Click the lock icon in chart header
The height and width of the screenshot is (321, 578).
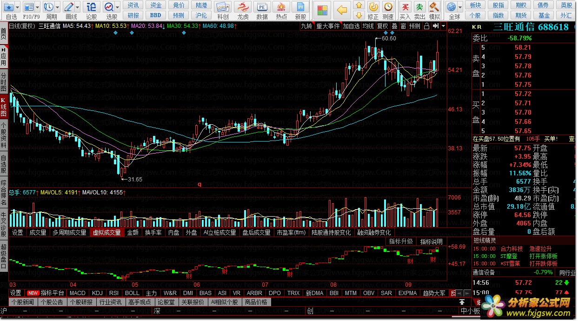tap(426, 26)
